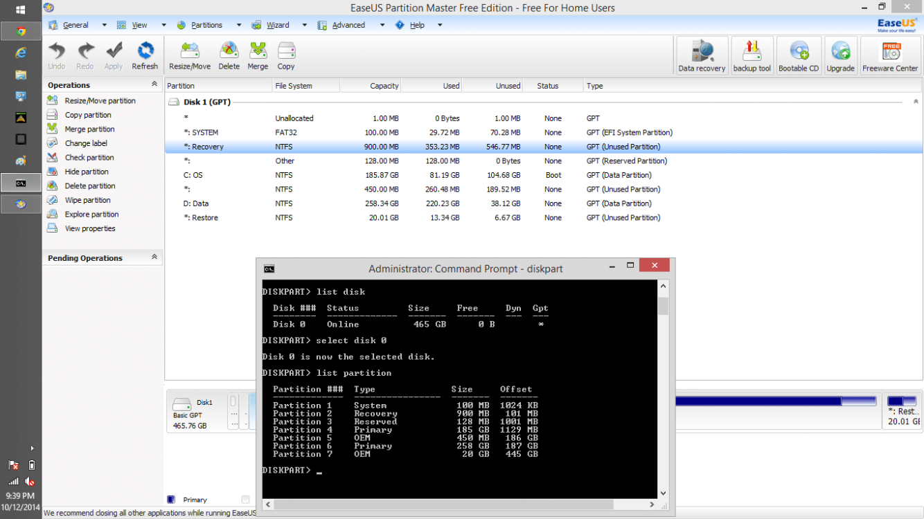
Task: Open Internet Explorer from the taskbar
Action: coord(21,53)
